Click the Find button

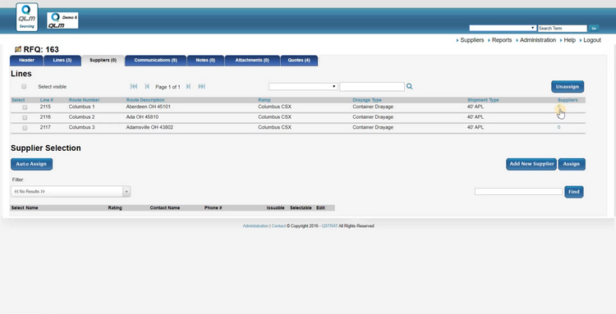(x=574, y=192)
